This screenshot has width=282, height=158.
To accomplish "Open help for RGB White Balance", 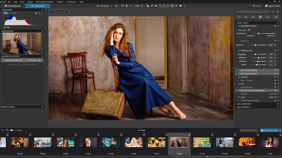I will click(278, 26).
